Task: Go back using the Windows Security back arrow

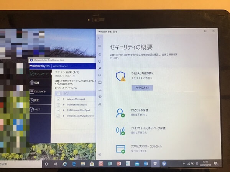Action: (x=100, y=38)
